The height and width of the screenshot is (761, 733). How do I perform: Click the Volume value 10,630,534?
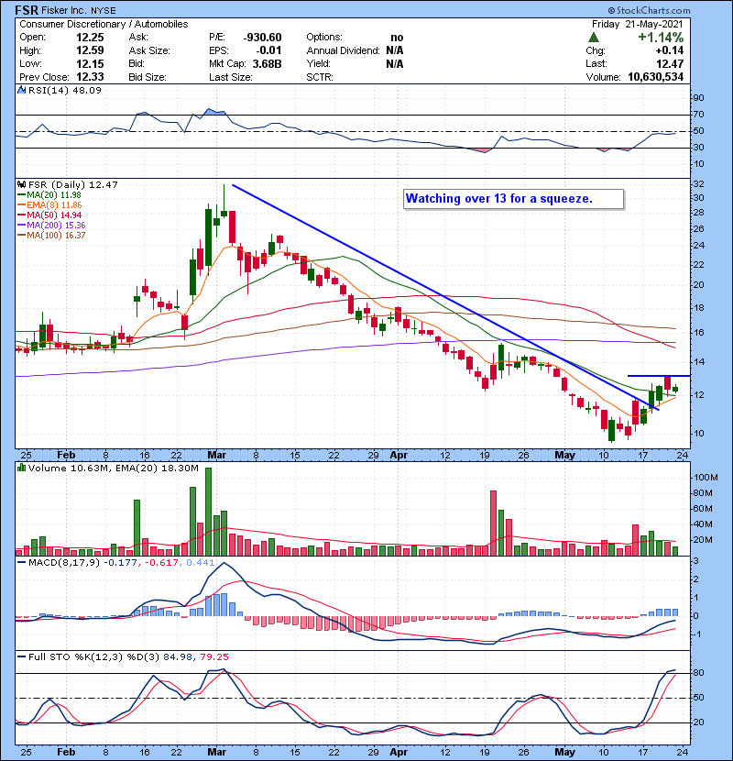tap(655, 77)
